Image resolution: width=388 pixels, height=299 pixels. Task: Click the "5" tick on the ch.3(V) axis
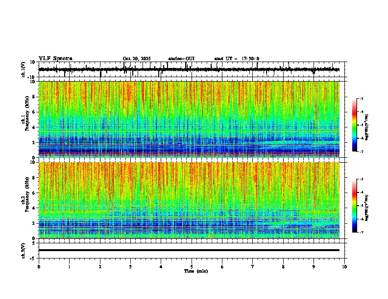pos(34,243)
